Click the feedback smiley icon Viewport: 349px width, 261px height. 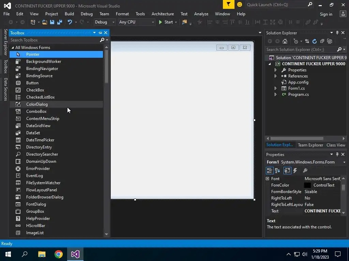pyautogui.click(x=240, y=4)
